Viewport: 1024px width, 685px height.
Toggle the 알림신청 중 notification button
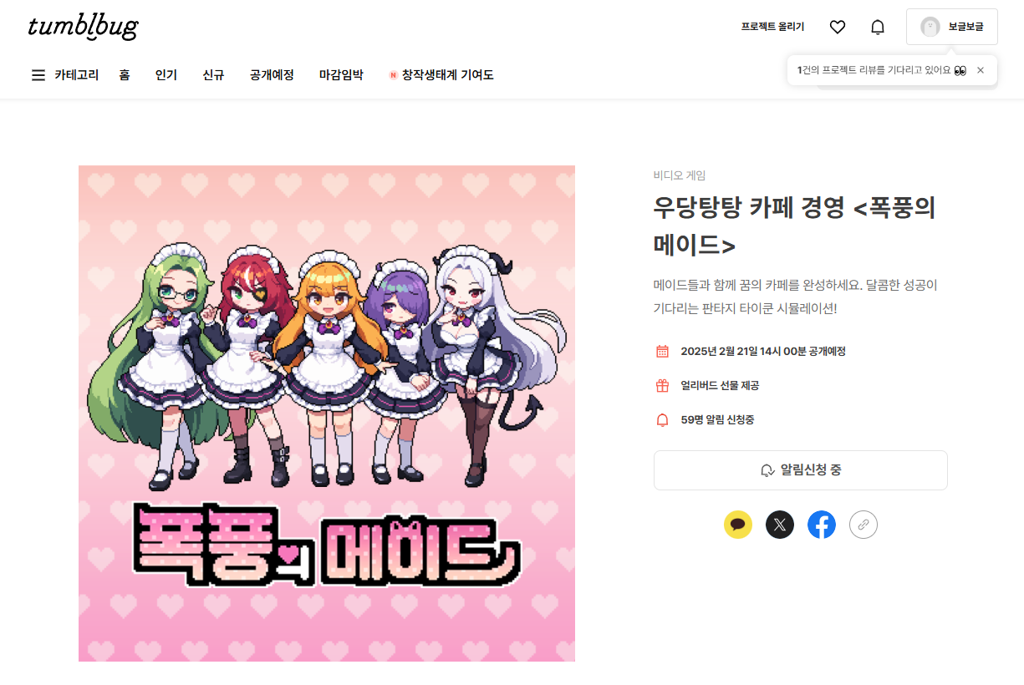tap(801, 470)
